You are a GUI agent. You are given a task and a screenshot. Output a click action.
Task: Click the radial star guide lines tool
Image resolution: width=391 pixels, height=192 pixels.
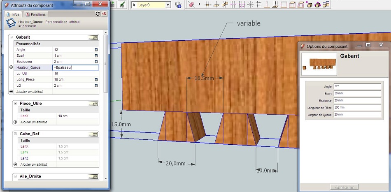click(x=250, y=5)
